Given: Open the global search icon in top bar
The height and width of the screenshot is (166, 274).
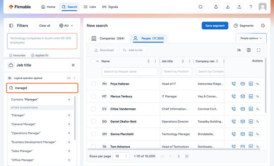Looking at the screenshot, I should click(x=201, y=7).
